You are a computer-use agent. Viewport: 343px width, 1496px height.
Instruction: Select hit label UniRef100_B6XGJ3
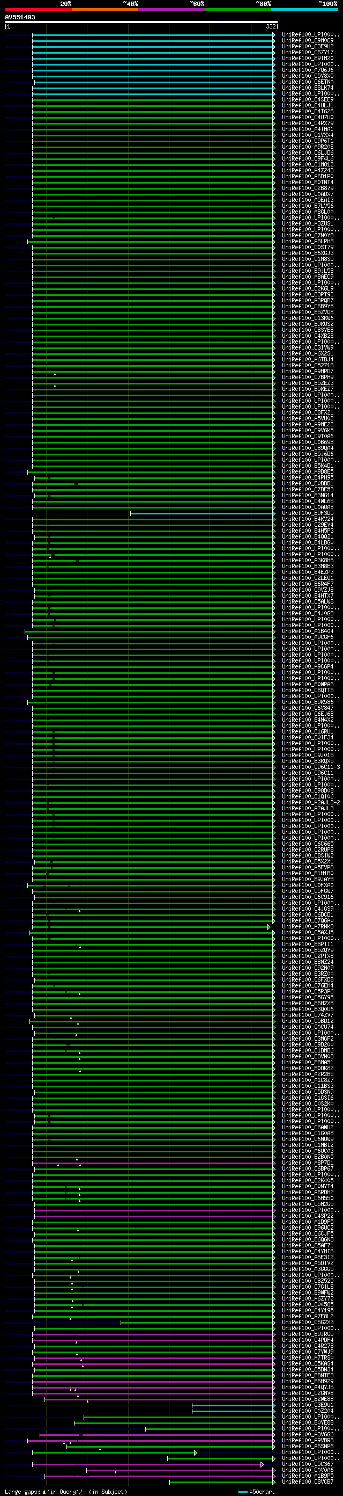[x=308, y=253]
